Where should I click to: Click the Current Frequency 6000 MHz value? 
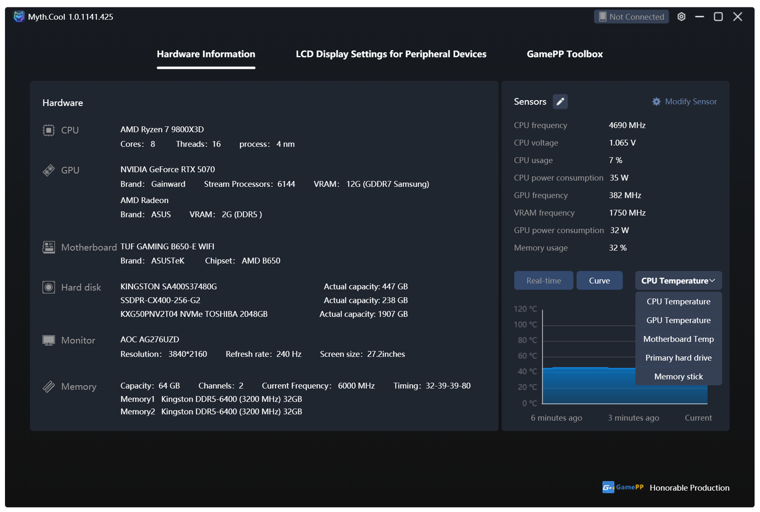[x=356, y=386]
